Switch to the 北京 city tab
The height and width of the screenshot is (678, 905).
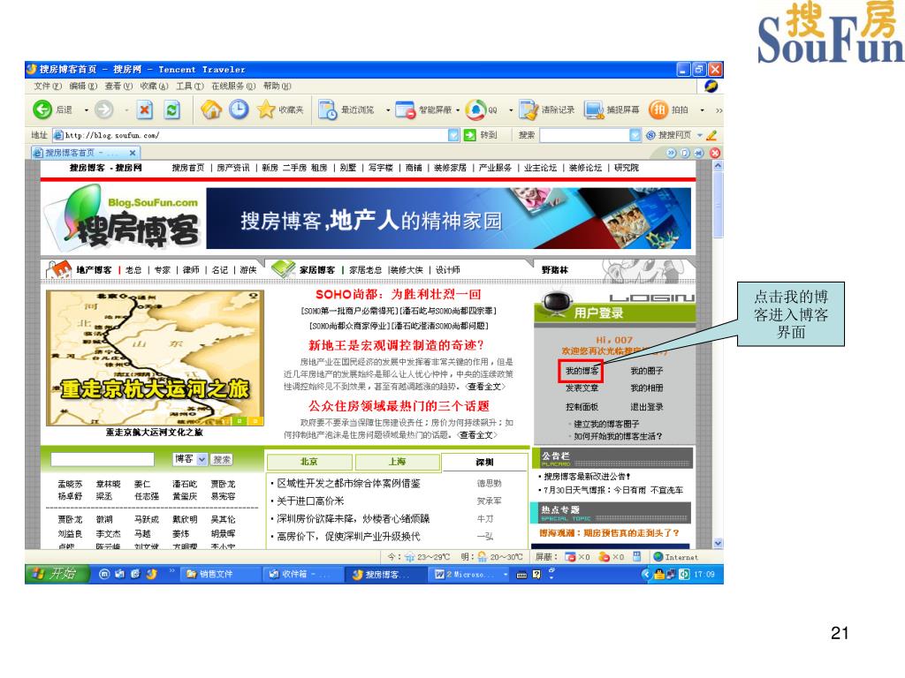[309, 462]
